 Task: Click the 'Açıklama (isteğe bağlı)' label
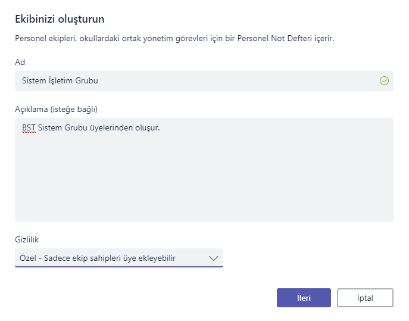coord(56,109)
